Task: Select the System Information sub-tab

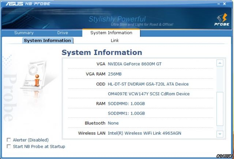Action: 48,41
